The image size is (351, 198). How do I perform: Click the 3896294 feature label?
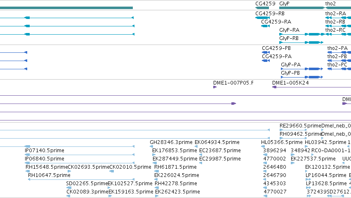click(x=275, y=151)
